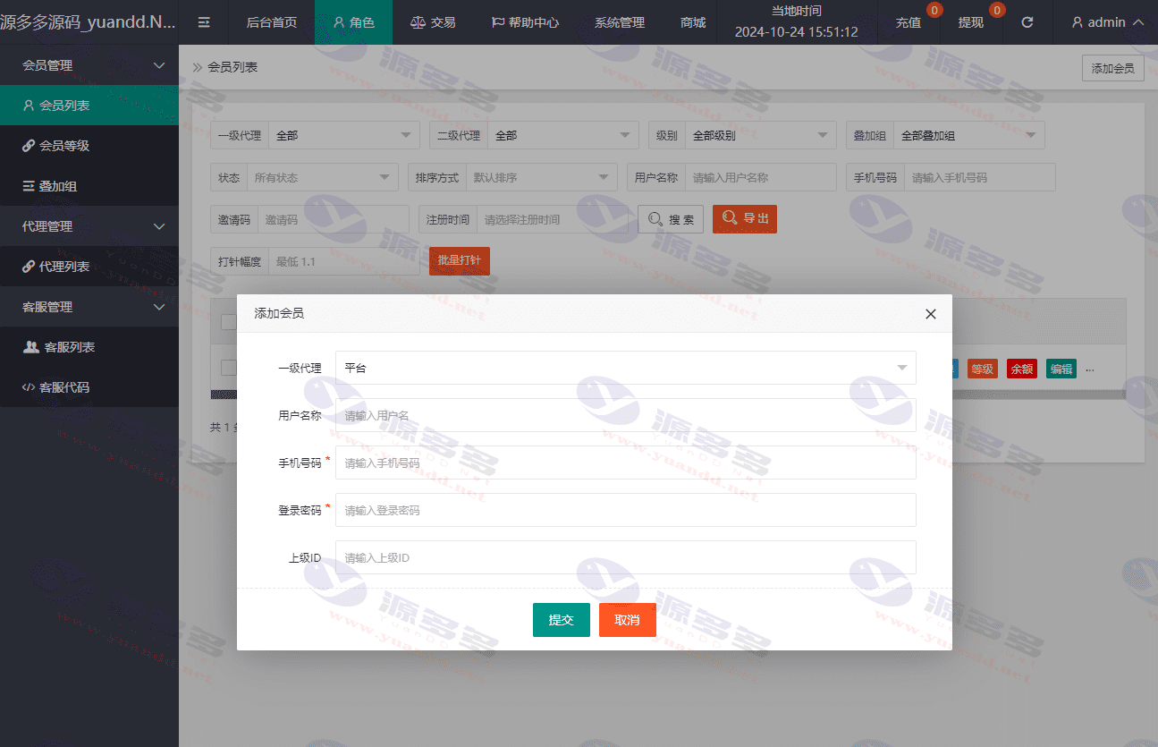
Task: Open the 级别 全部级别 dropdown
Action: (x=760, y=135)
